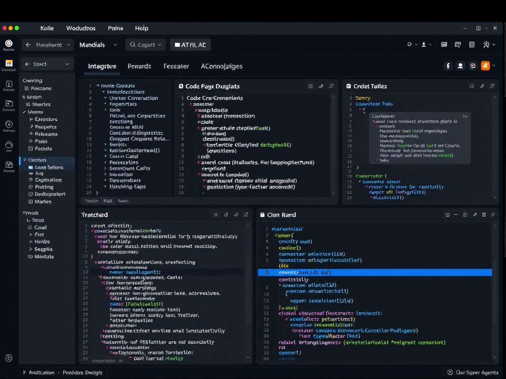Click the orange-accented second icon in left rail
Image resolution: width=506 pixels, height=379 pixels.
pos(9,63)
